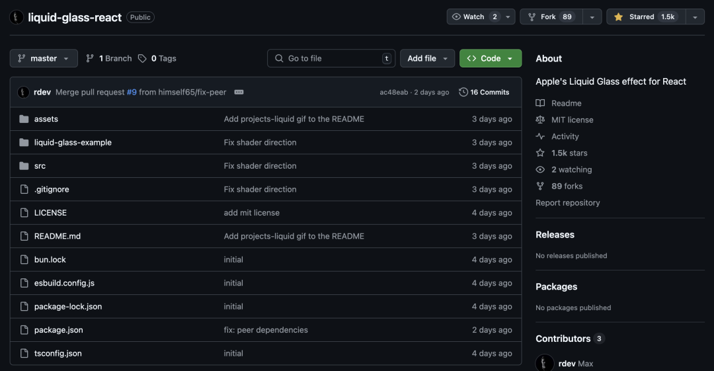Click the tsconfig.json file icon
714x371 pixels.
pyautogui.click(x=24, y=354)
